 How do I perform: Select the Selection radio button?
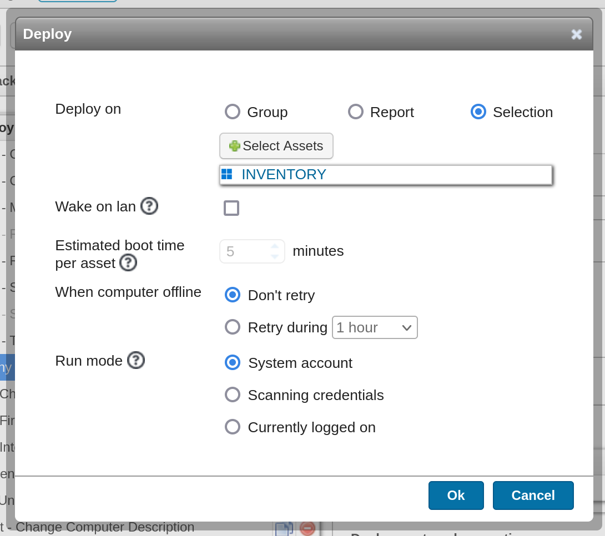point(478,112)
